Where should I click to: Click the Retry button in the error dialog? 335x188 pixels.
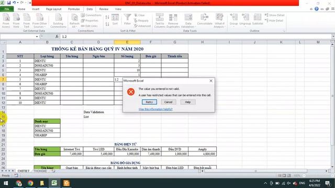(149, 102)
